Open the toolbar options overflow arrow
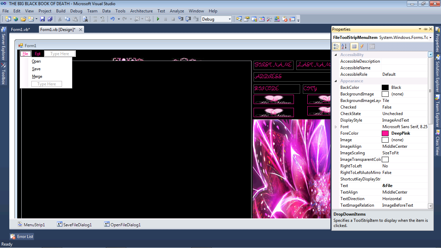Viewport: 441px width, 248px height. [298, 20]
